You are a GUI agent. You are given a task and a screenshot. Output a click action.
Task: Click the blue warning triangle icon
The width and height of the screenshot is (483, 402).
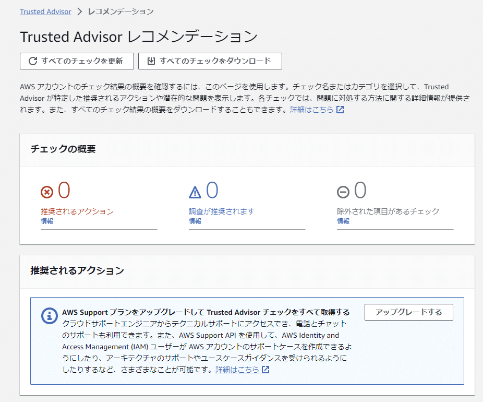click(195, 192)
